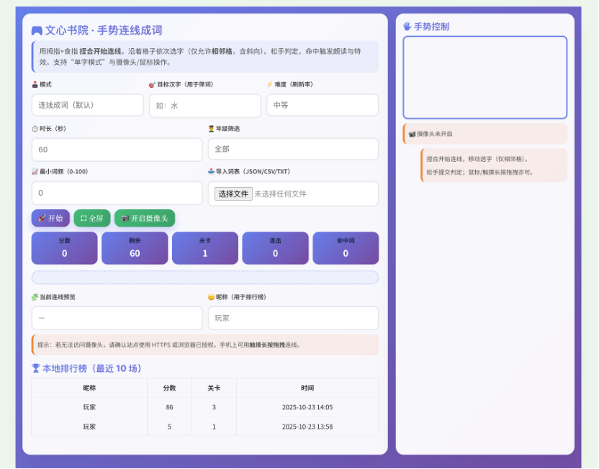Click the smiley icon beside 昵称 label
599x469 pixels.
[211, 297]
